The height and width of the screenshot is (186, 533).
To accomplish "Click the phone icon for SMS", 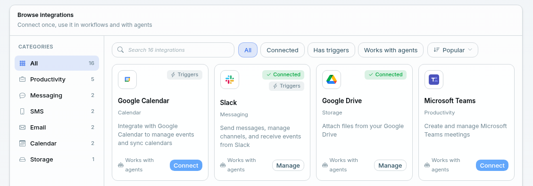I will click(23, 111).
